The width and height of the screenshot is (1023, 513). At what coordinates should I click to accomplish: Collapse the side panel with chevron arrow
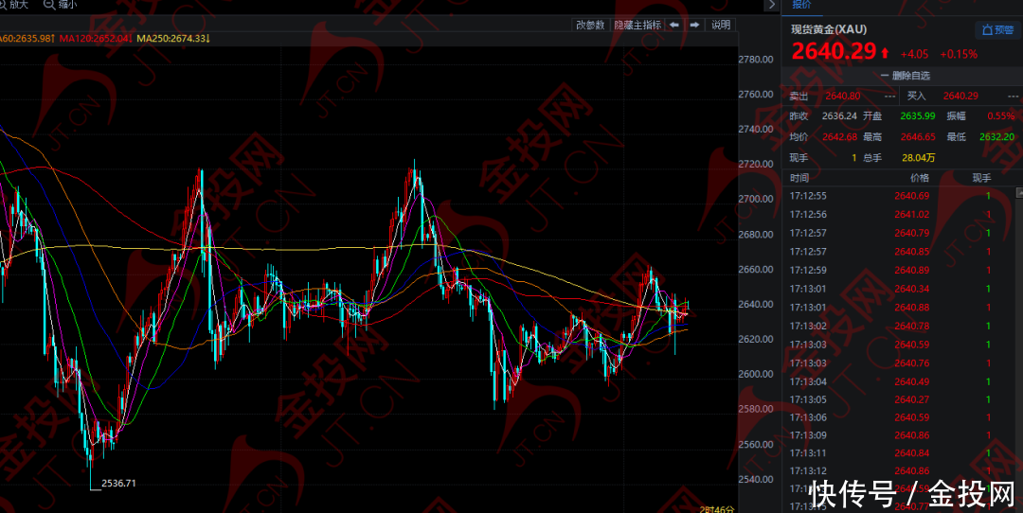tap(769, 5)
